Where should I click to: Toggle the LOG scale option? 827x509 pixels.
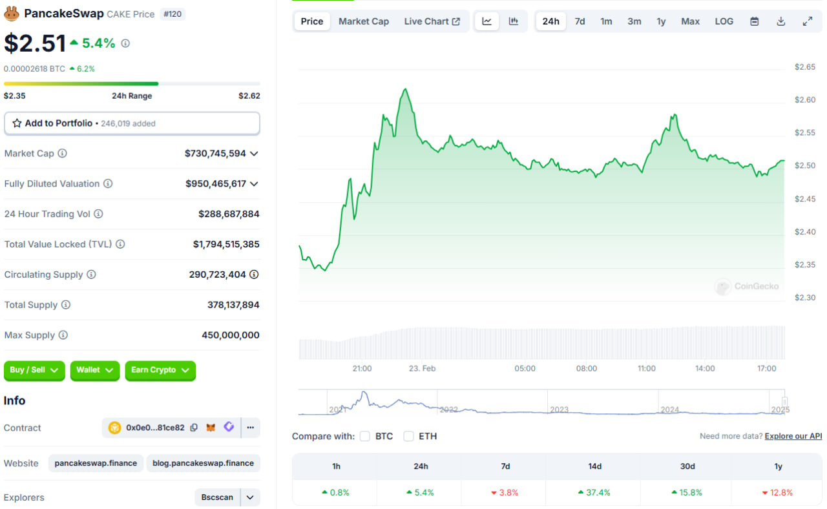[x=724, y=21]
